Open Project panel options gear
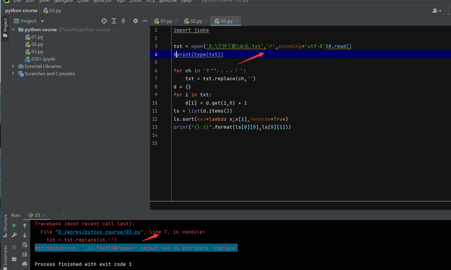Screen dimensions: 451x270 click(135, 21)
